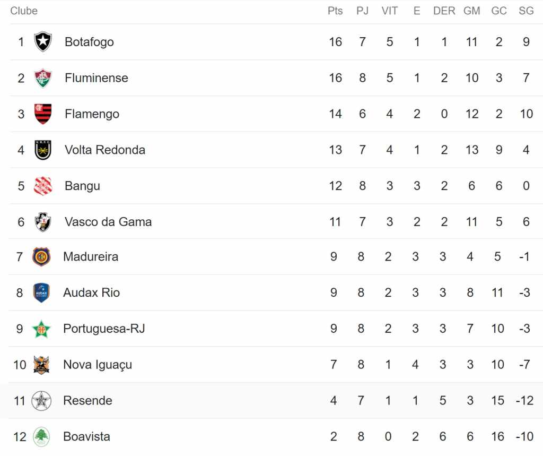Click the Resende club crest
Screen dimensions: 543x456
(x=41, y=400)
